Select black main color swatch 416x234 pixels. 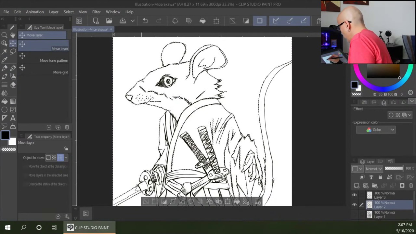point(5,135)
